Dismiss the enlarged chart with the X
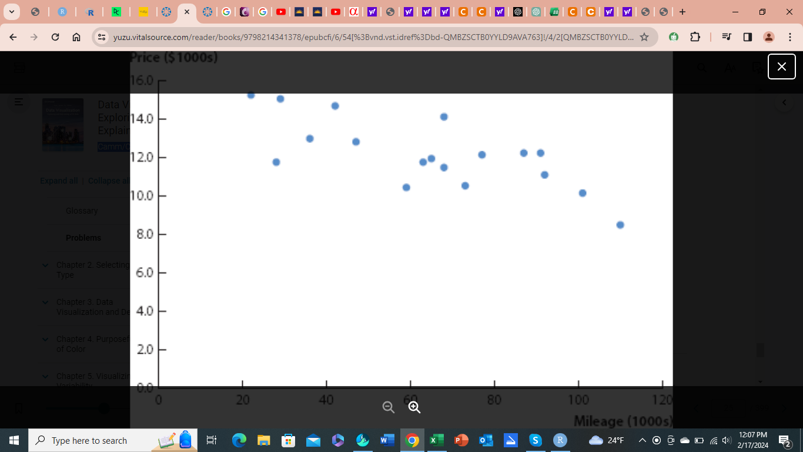Viewport: 803px width, 452px height. click(x=781, y=67)
